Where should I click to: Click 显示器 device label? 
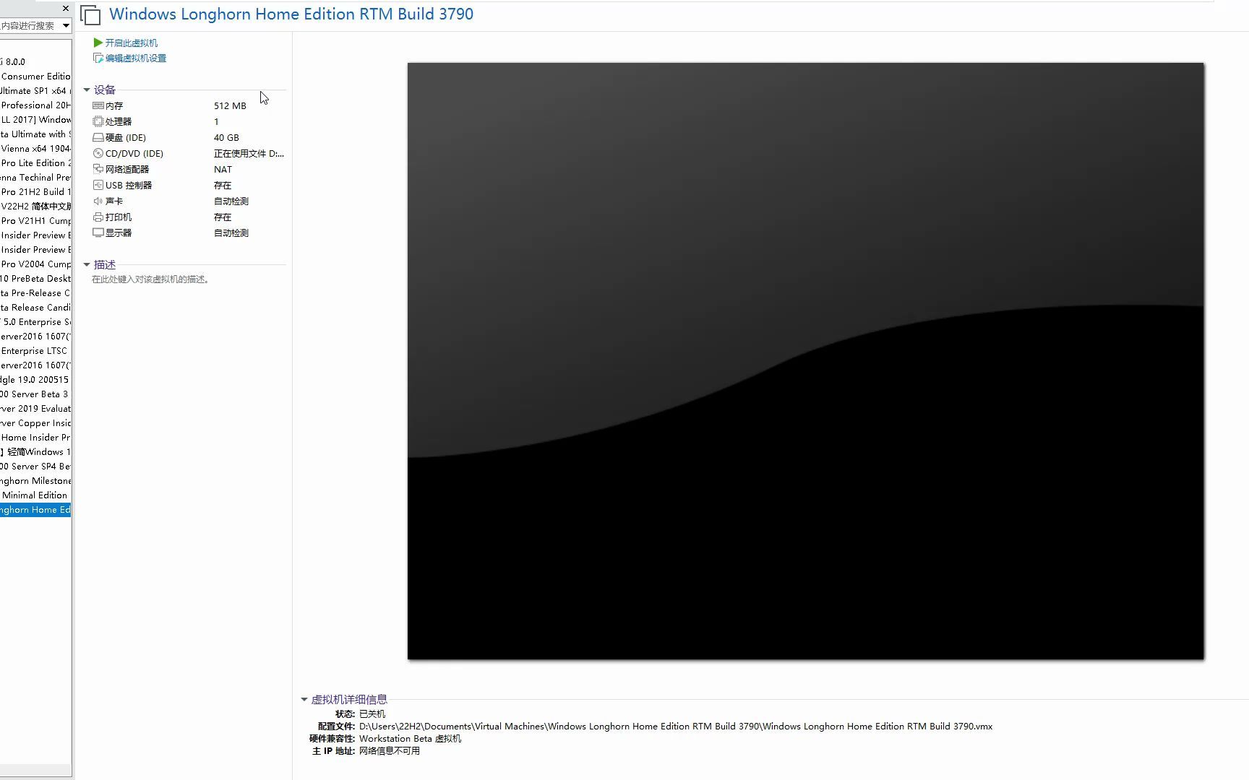[119, 233]
